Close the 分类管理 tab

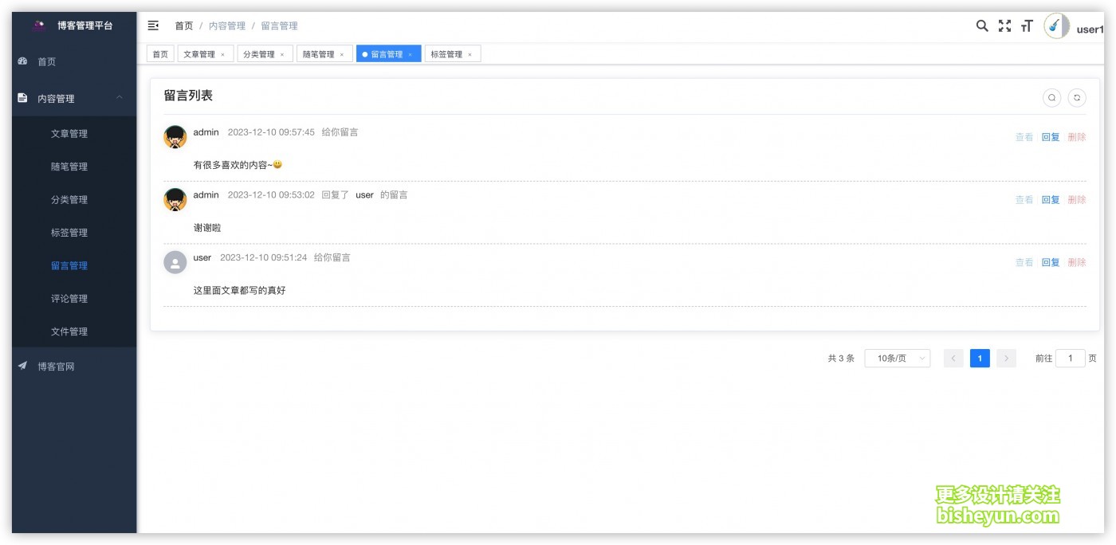coord(282,54)
